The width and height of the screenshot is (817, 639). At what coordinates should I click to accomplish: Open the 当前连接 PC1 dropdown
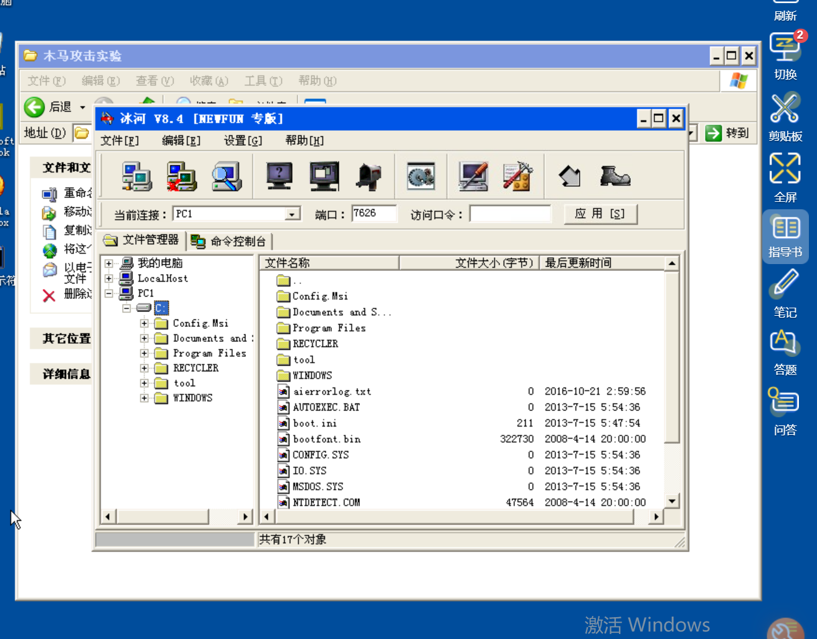[x=292, y=214]
